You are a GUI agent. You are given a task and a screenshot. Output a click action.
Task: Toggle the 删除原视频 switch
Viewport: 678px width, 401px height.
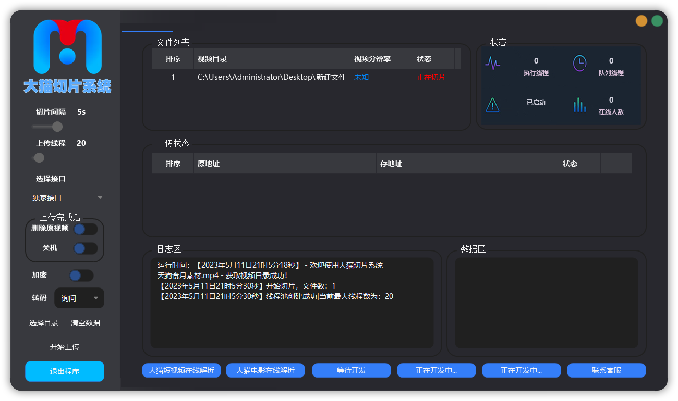tap(86, 229)
